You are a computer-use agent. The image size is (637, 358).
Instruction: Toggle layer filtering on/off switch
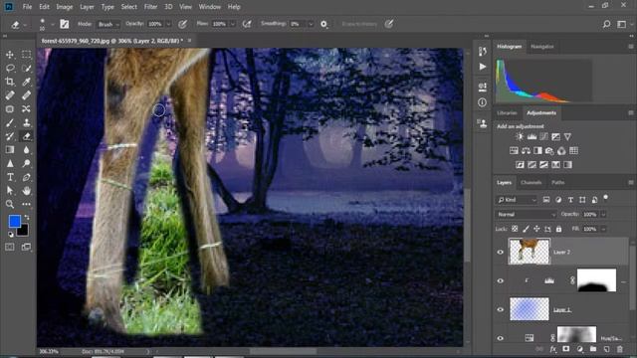[606, 198]
